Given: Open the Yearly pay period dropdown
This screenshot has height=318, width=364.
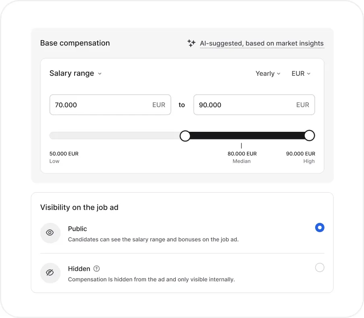Looking at the screenshot, I should point(268,74).
